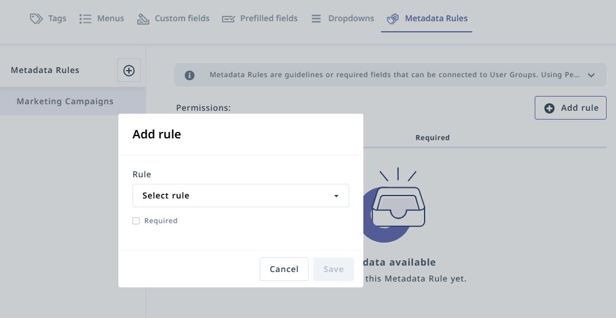Expand the Metadata Rules info banner
Image resolution: width=616 pixels, height=318 pixels.
click(x=591, y=75)
